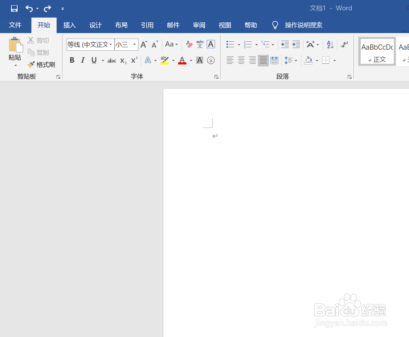Toggle show paragraph marks icon
This screenshot has height=337, width=409.
(344, 44)
